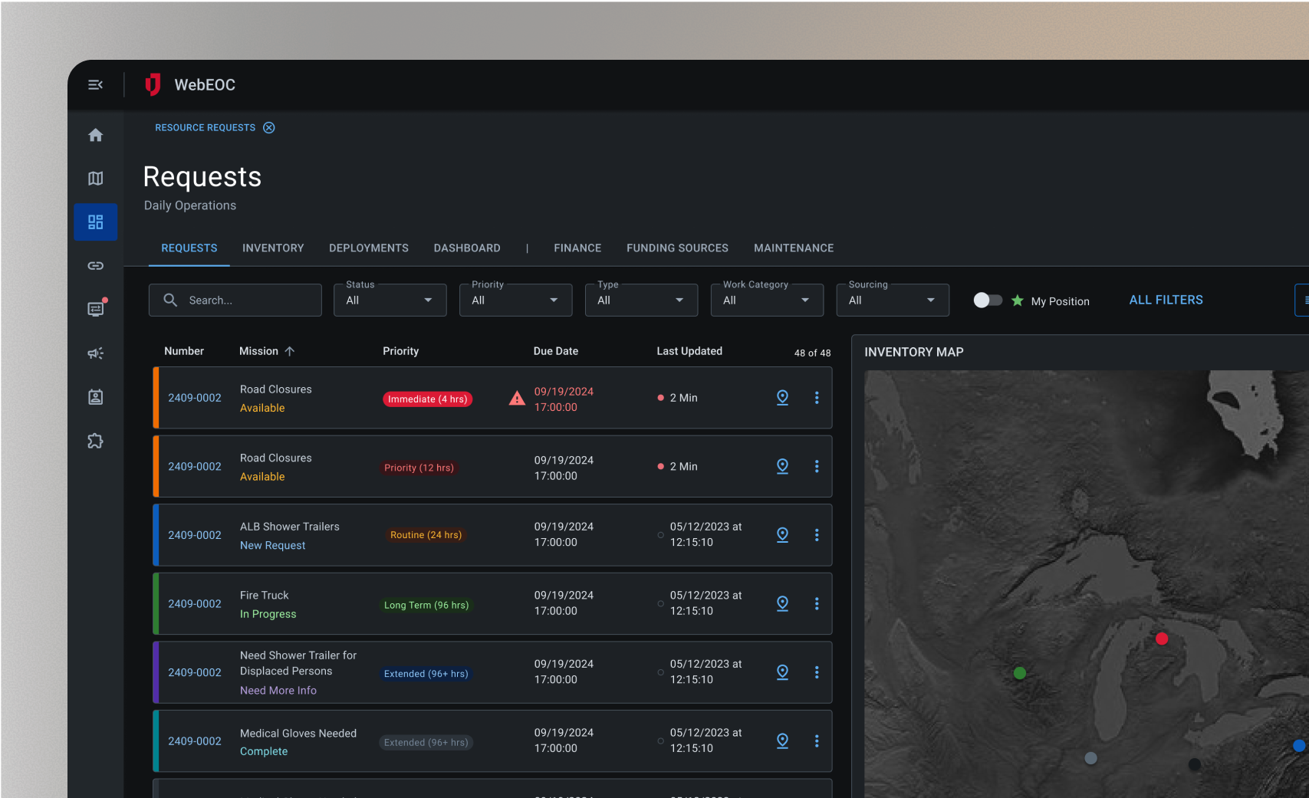The height and width of the screenshot is (798, 1309).
Task: Switch to the Inventory tab
Action: [273, 248]
